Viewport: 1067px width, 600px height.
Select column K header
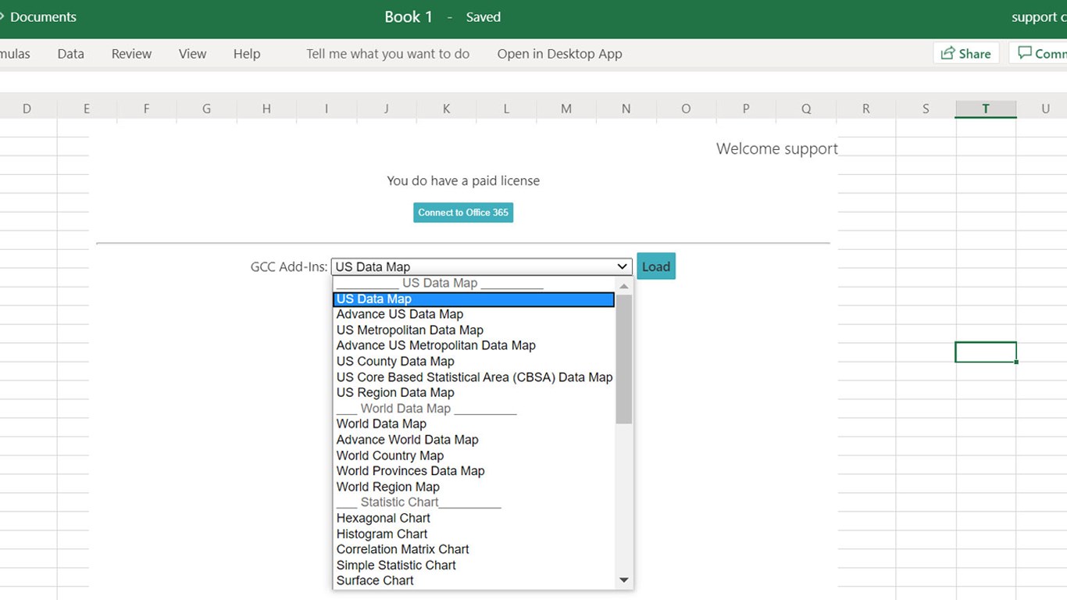[446, 109]
